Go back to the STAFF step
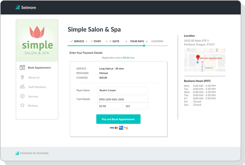The image size is (245, 165). click(x=97, y=41)
